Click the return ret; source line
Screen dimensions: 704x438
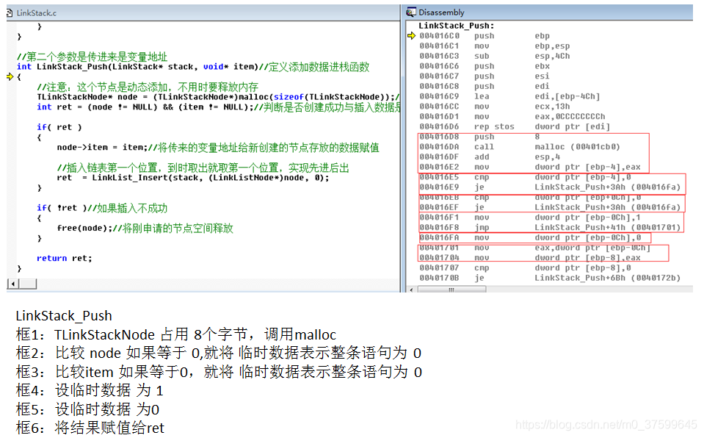pyautogui.click(x=64, y=259)
